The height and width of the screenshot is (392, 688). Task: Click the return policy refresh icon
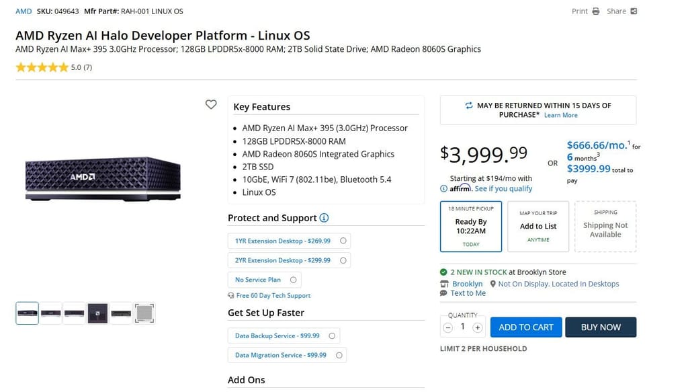click(x=469, y=106)
